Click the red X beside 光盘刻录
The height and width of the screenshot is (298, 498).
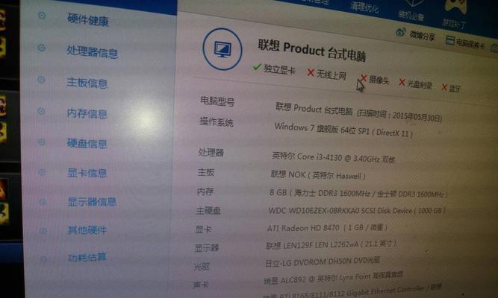(x=402, y=83)
